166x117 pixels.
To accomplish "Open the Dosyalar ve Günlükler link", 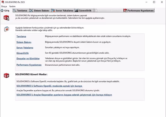I will (x=28, y=59).
